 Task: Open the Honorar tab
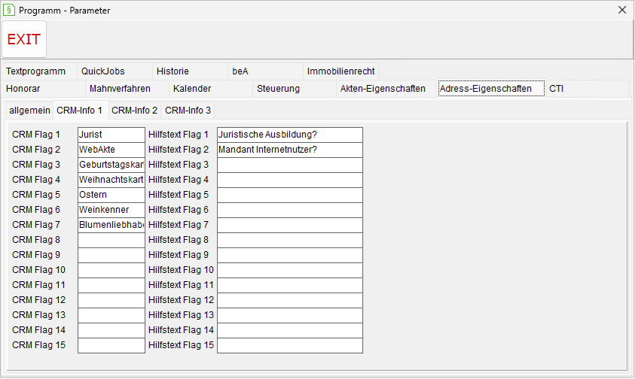click(43, 89)
